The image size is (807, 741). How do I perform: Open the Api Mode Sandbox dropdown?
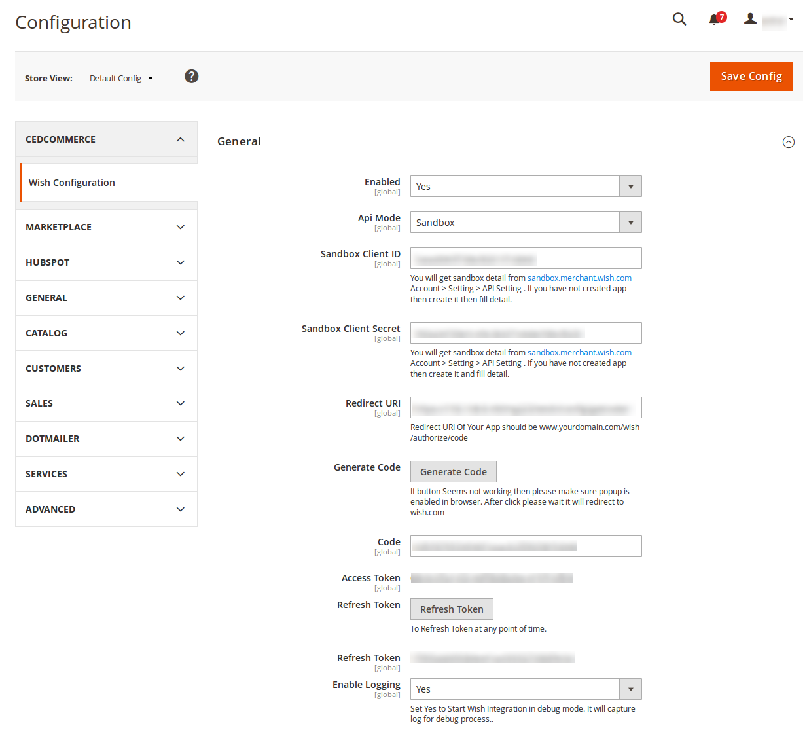[x=526, y=223]
